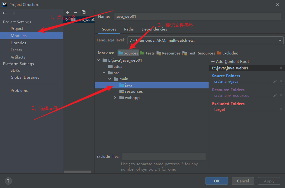The height and width of the screenshot is (188, 285).
Task: Click the Cancel button
Action: pos(243,181)
